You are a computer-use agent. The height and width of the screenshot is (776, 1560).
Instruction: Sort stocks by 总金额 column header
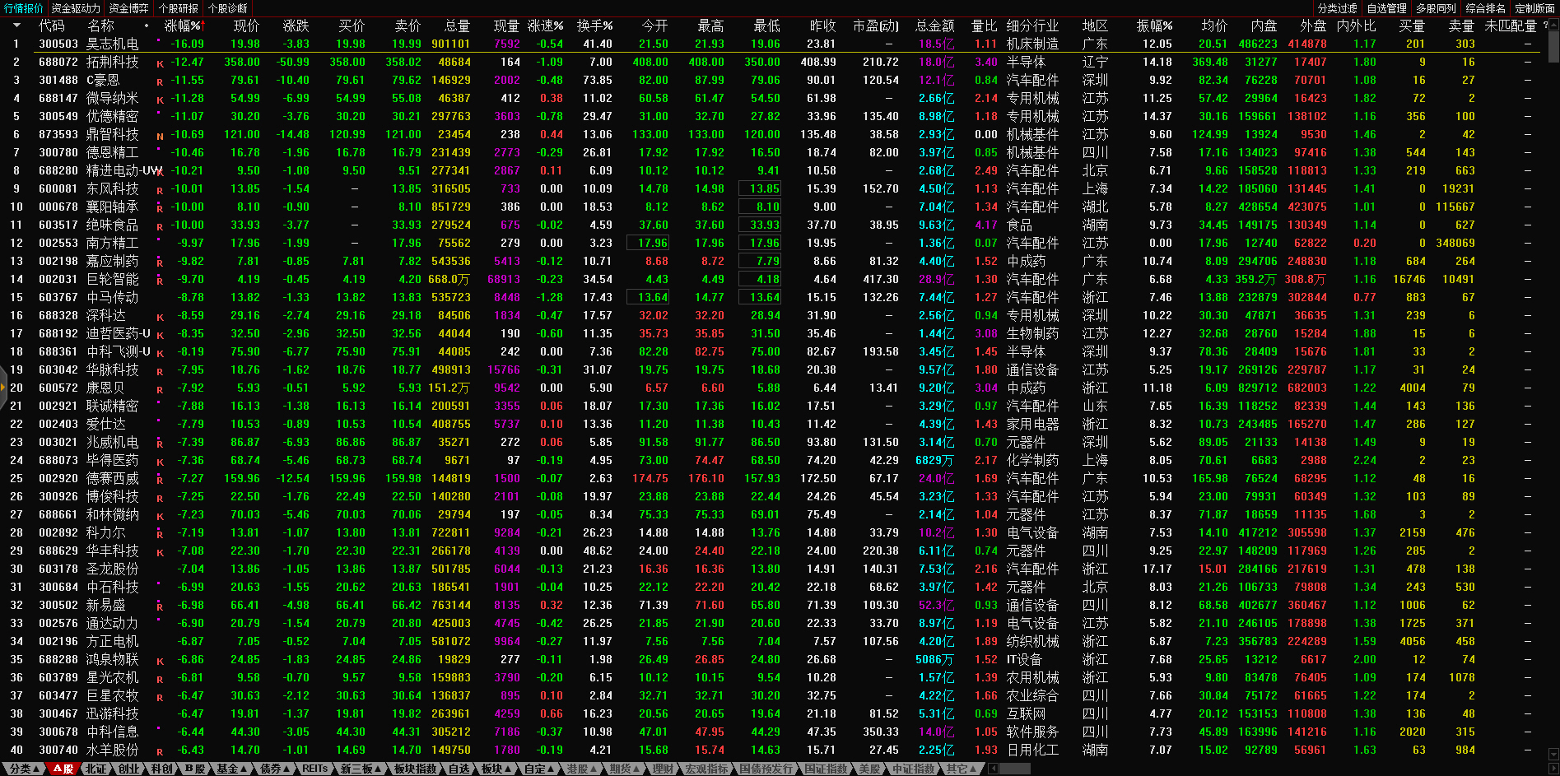point(934,26)
